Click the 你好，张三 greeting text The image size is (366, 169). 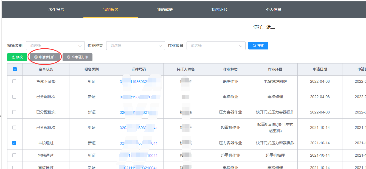pos(264,27)
